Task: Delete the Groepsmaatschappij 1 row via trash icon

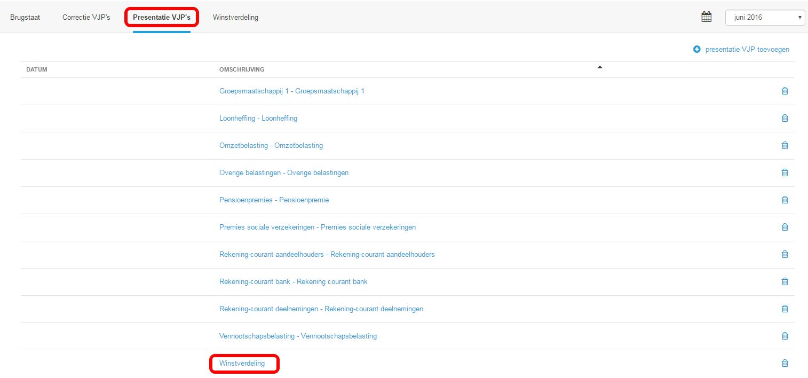Action: pos(785,91)
